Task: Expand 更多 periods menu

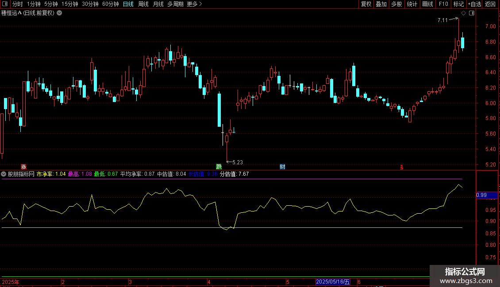Action: pos(194,4)
